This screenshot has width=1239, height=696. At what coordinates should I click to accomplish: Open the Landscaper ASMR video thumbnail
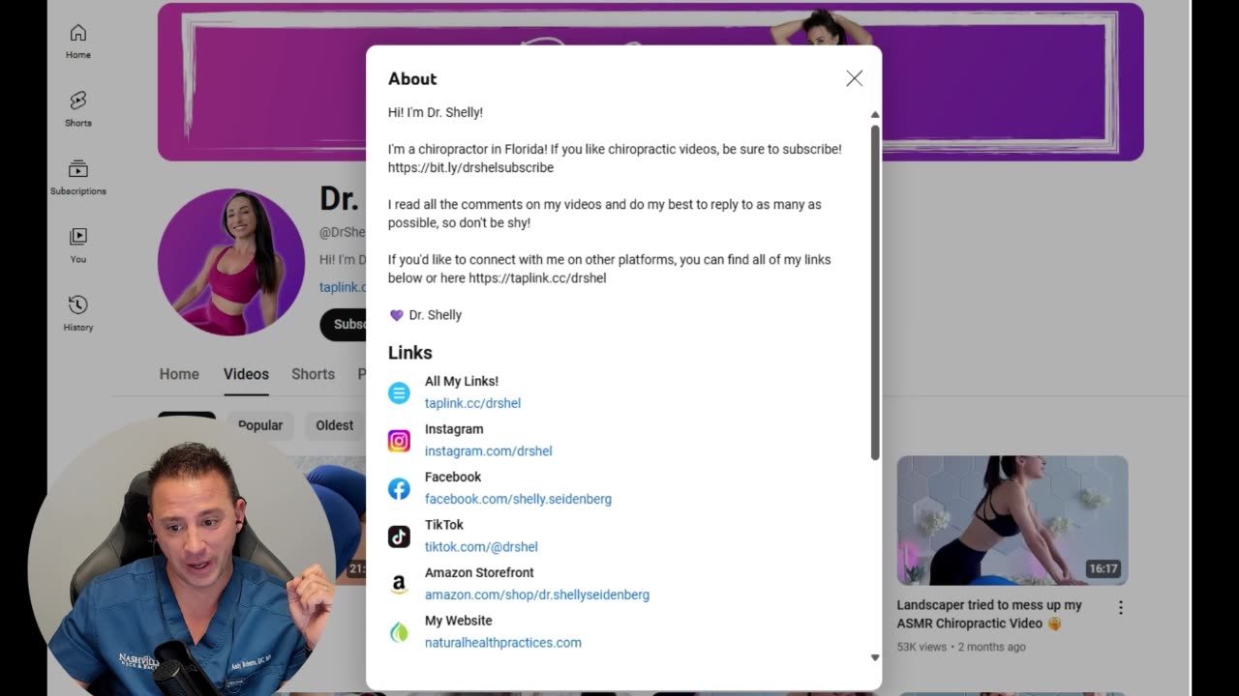[1012, 520]
